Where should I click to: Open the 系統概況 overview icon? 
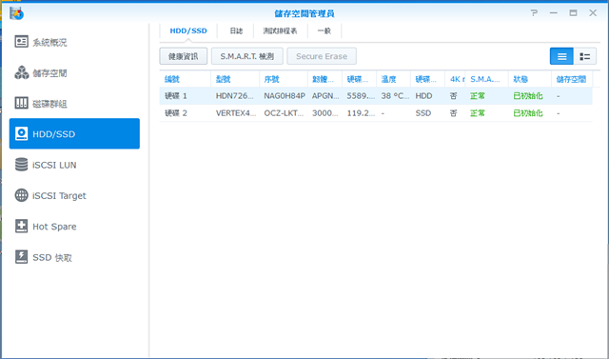pos(21,42)
